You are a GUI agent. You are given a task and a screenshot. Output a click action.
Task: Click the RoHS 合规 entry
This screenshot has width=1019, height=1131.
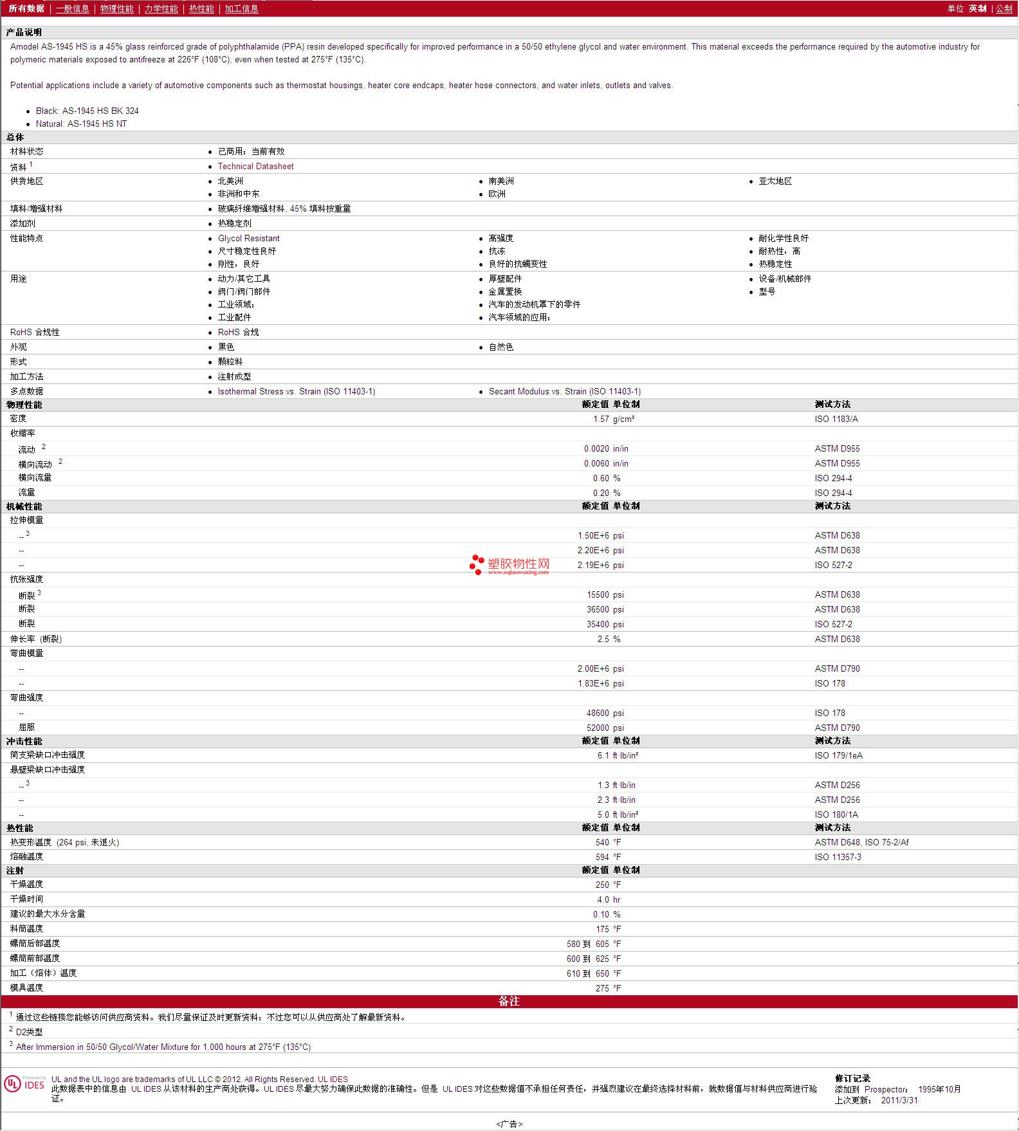238,332
